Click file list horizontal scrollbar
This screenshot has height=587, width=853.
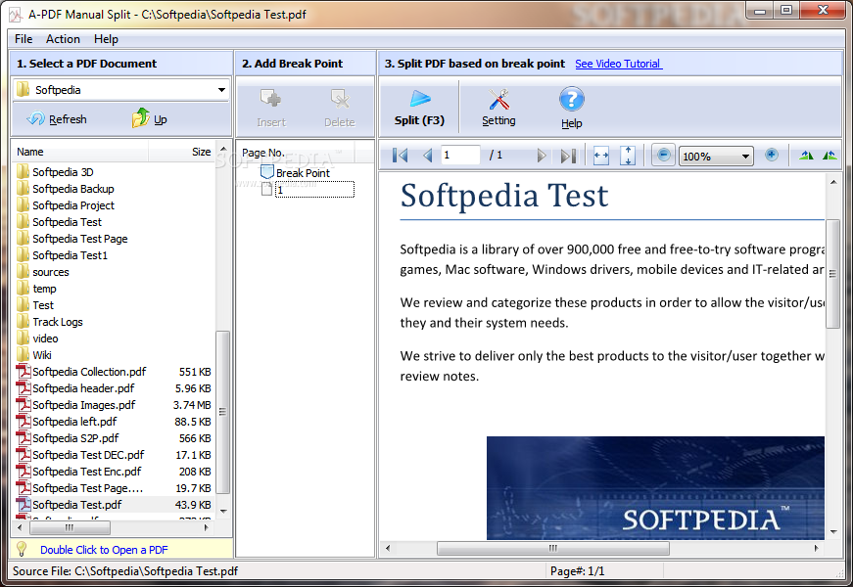click(70, 527)
